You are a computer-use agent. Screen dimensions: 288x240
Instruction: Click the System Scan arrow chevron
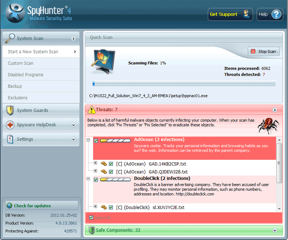pos(74,39)
